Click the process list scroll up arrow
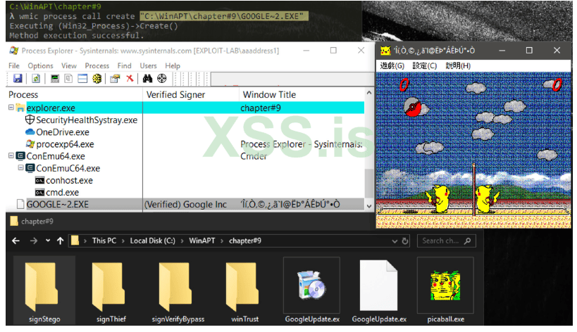The image size is (577, 332). coord(369,93)
